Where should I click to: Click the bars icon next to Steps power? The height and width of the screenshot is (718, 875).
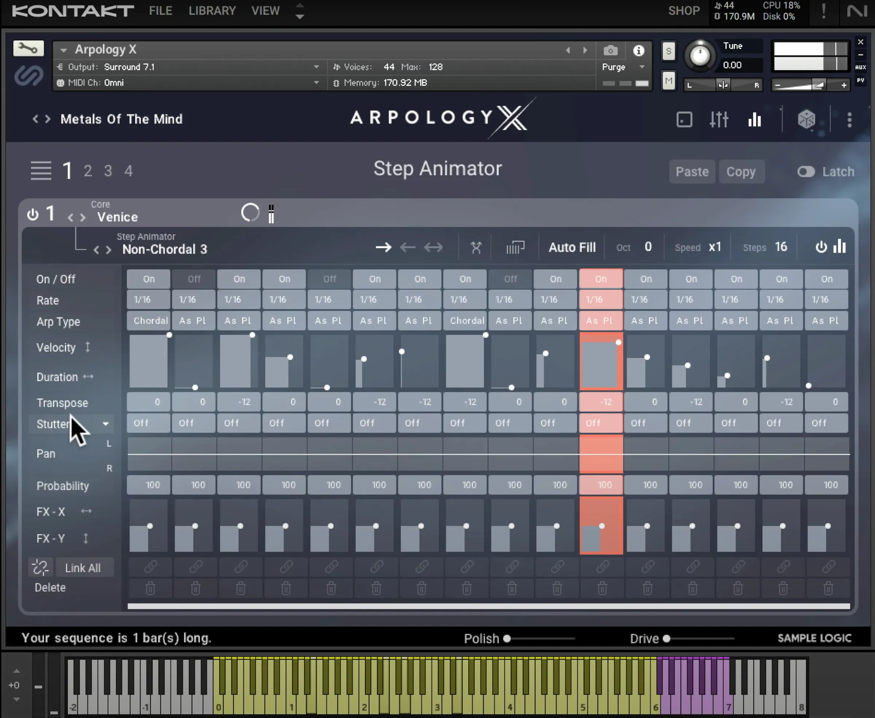click(839, 246)
